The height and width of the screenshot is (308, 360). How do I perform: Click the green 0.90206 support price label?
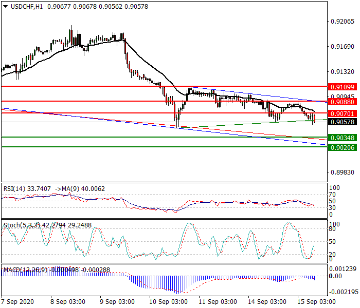click(343, 147)
